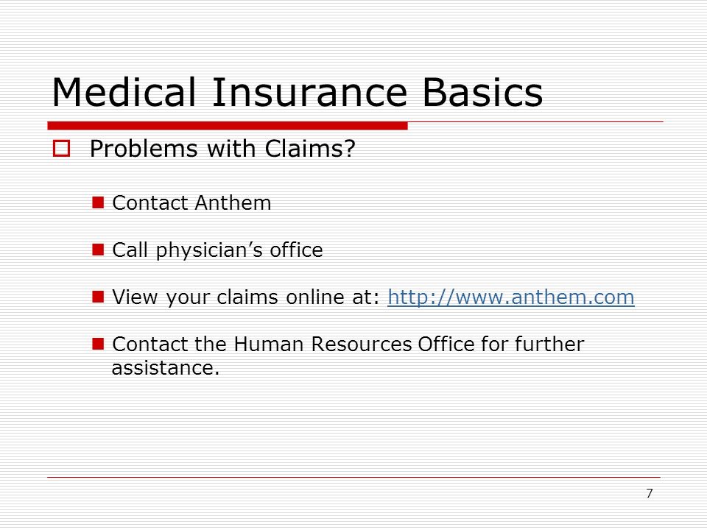Click the word Insurance in the title

[310, 93]
